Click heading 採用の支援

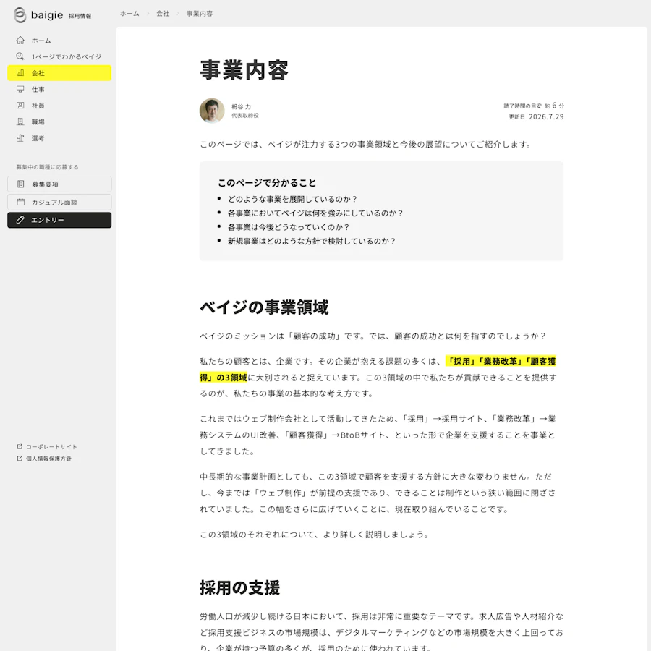pyautogui.click(x=240, y=588)
